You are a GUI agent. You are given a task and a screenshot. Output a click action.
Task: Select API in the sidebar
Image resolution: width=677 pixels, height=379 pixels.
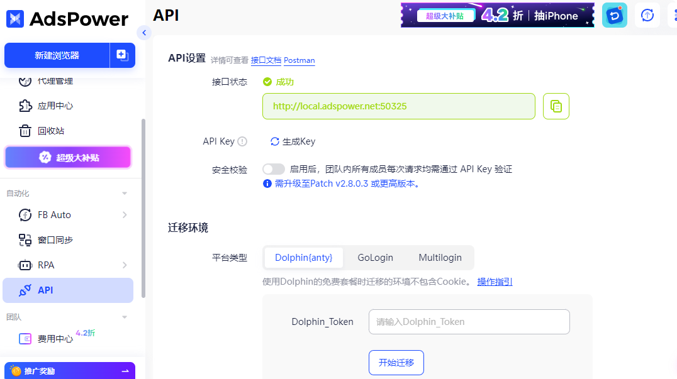(x=68, y=290)
